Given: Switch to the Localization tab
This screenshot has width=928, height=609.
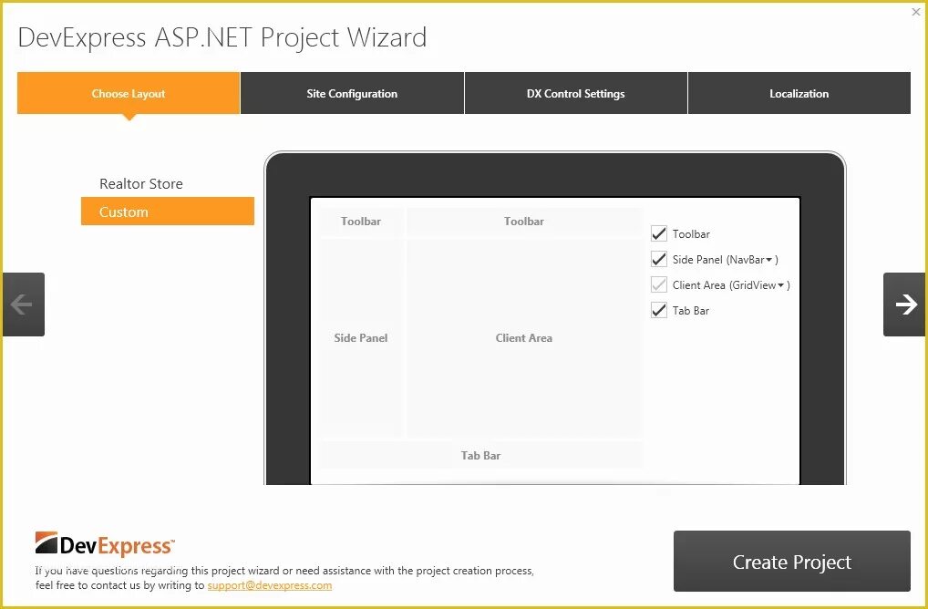Looking at the screenshot, I should [x=799, y=93].
